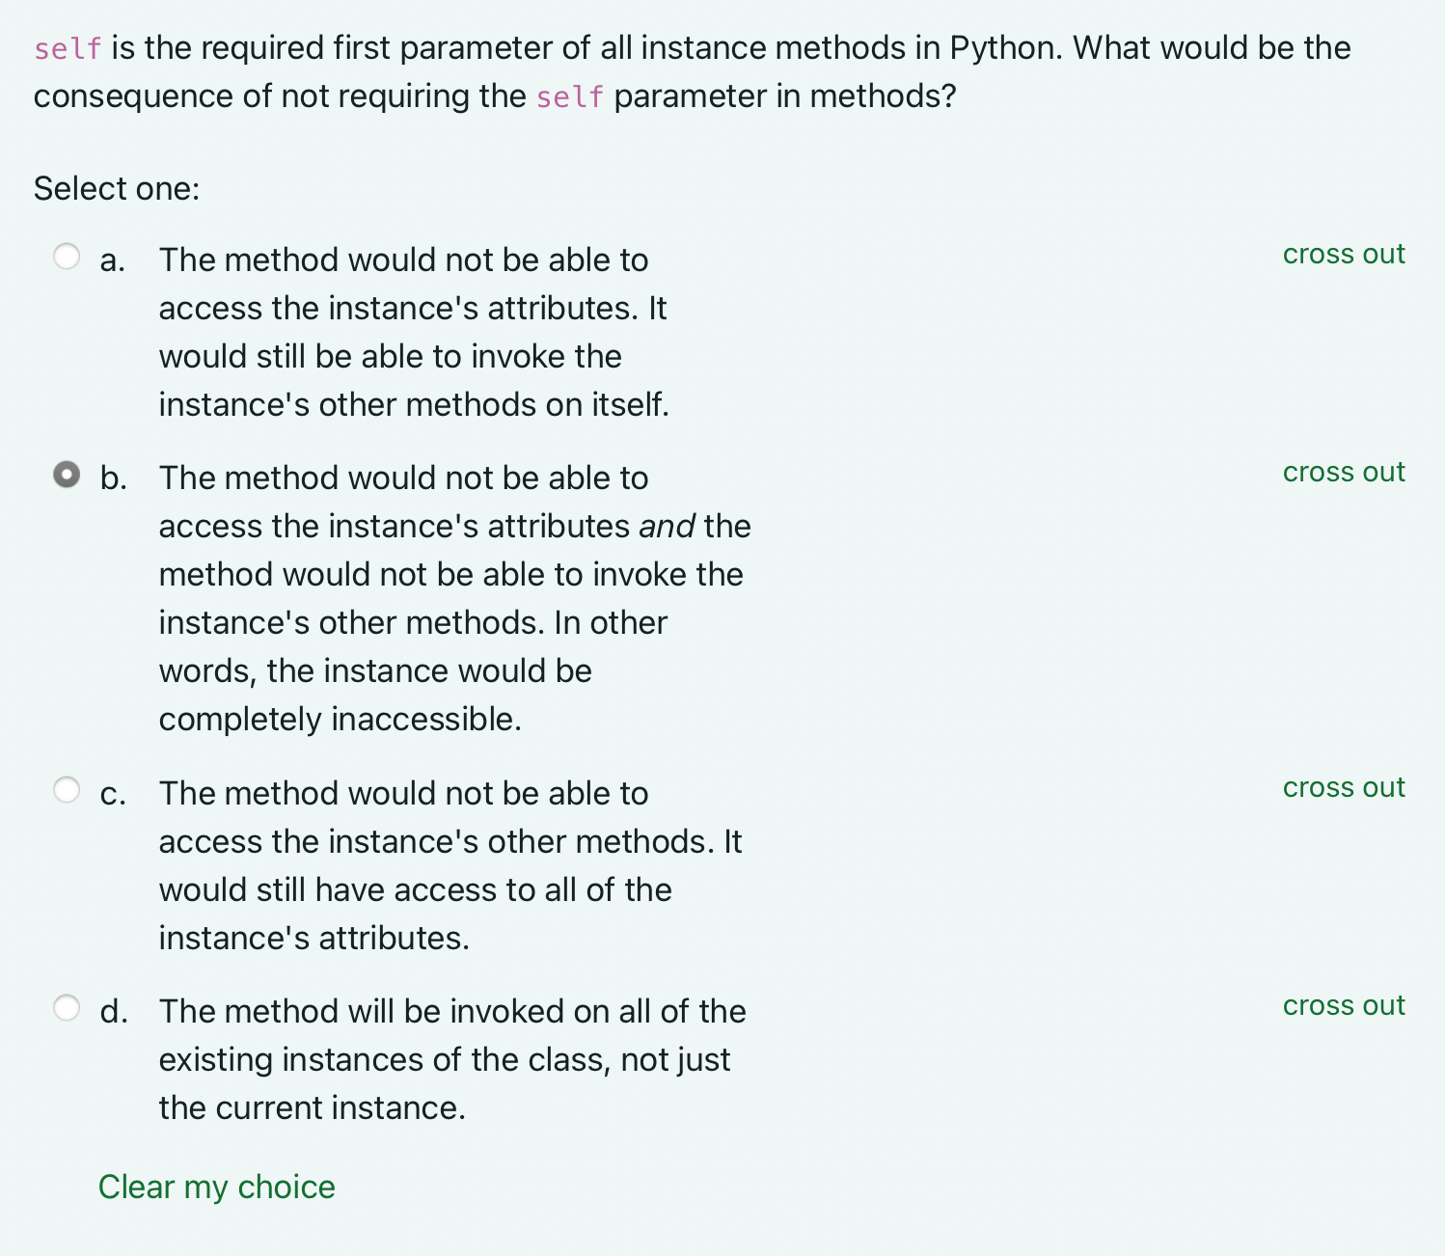Select the radio button for option c
The image size is (1445, 1256).
tap(67, 789)
